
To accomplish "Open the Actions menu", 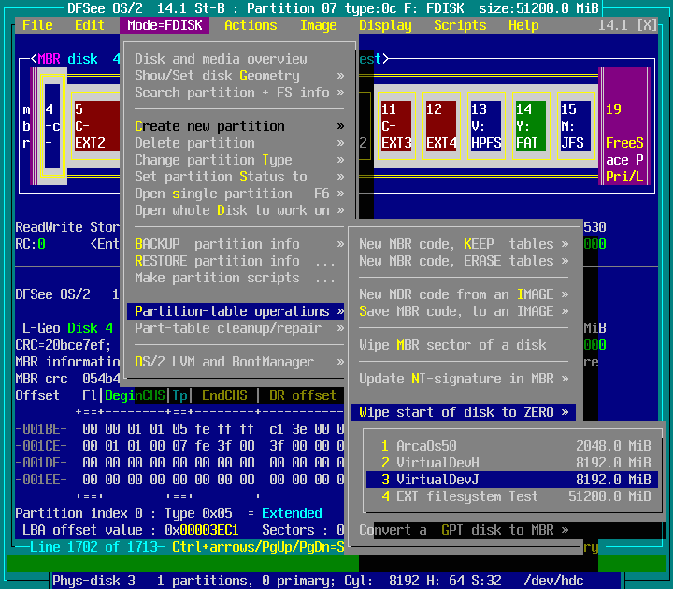I will point(251,25).
